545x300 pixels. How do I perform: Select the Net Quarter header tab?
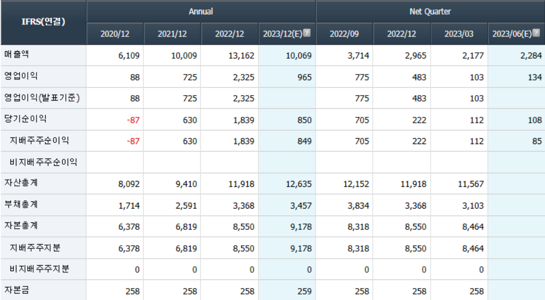430,11
